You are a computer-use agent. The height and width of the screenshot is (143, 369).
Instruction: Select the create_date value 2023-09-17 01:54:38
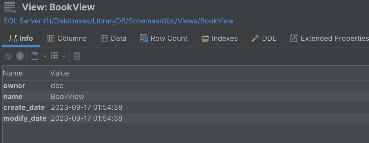tap(209, 107)
